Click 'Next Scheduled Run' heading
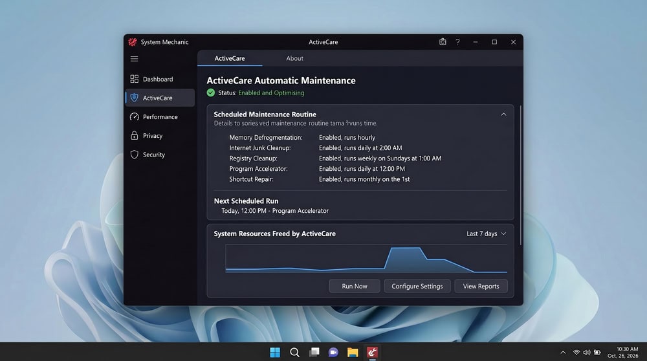The image size is (647, 361). click(246, 201)
